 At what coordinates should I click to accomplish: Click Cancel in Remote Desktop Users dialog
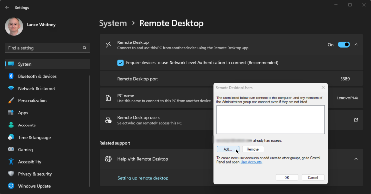click(313, 177)
